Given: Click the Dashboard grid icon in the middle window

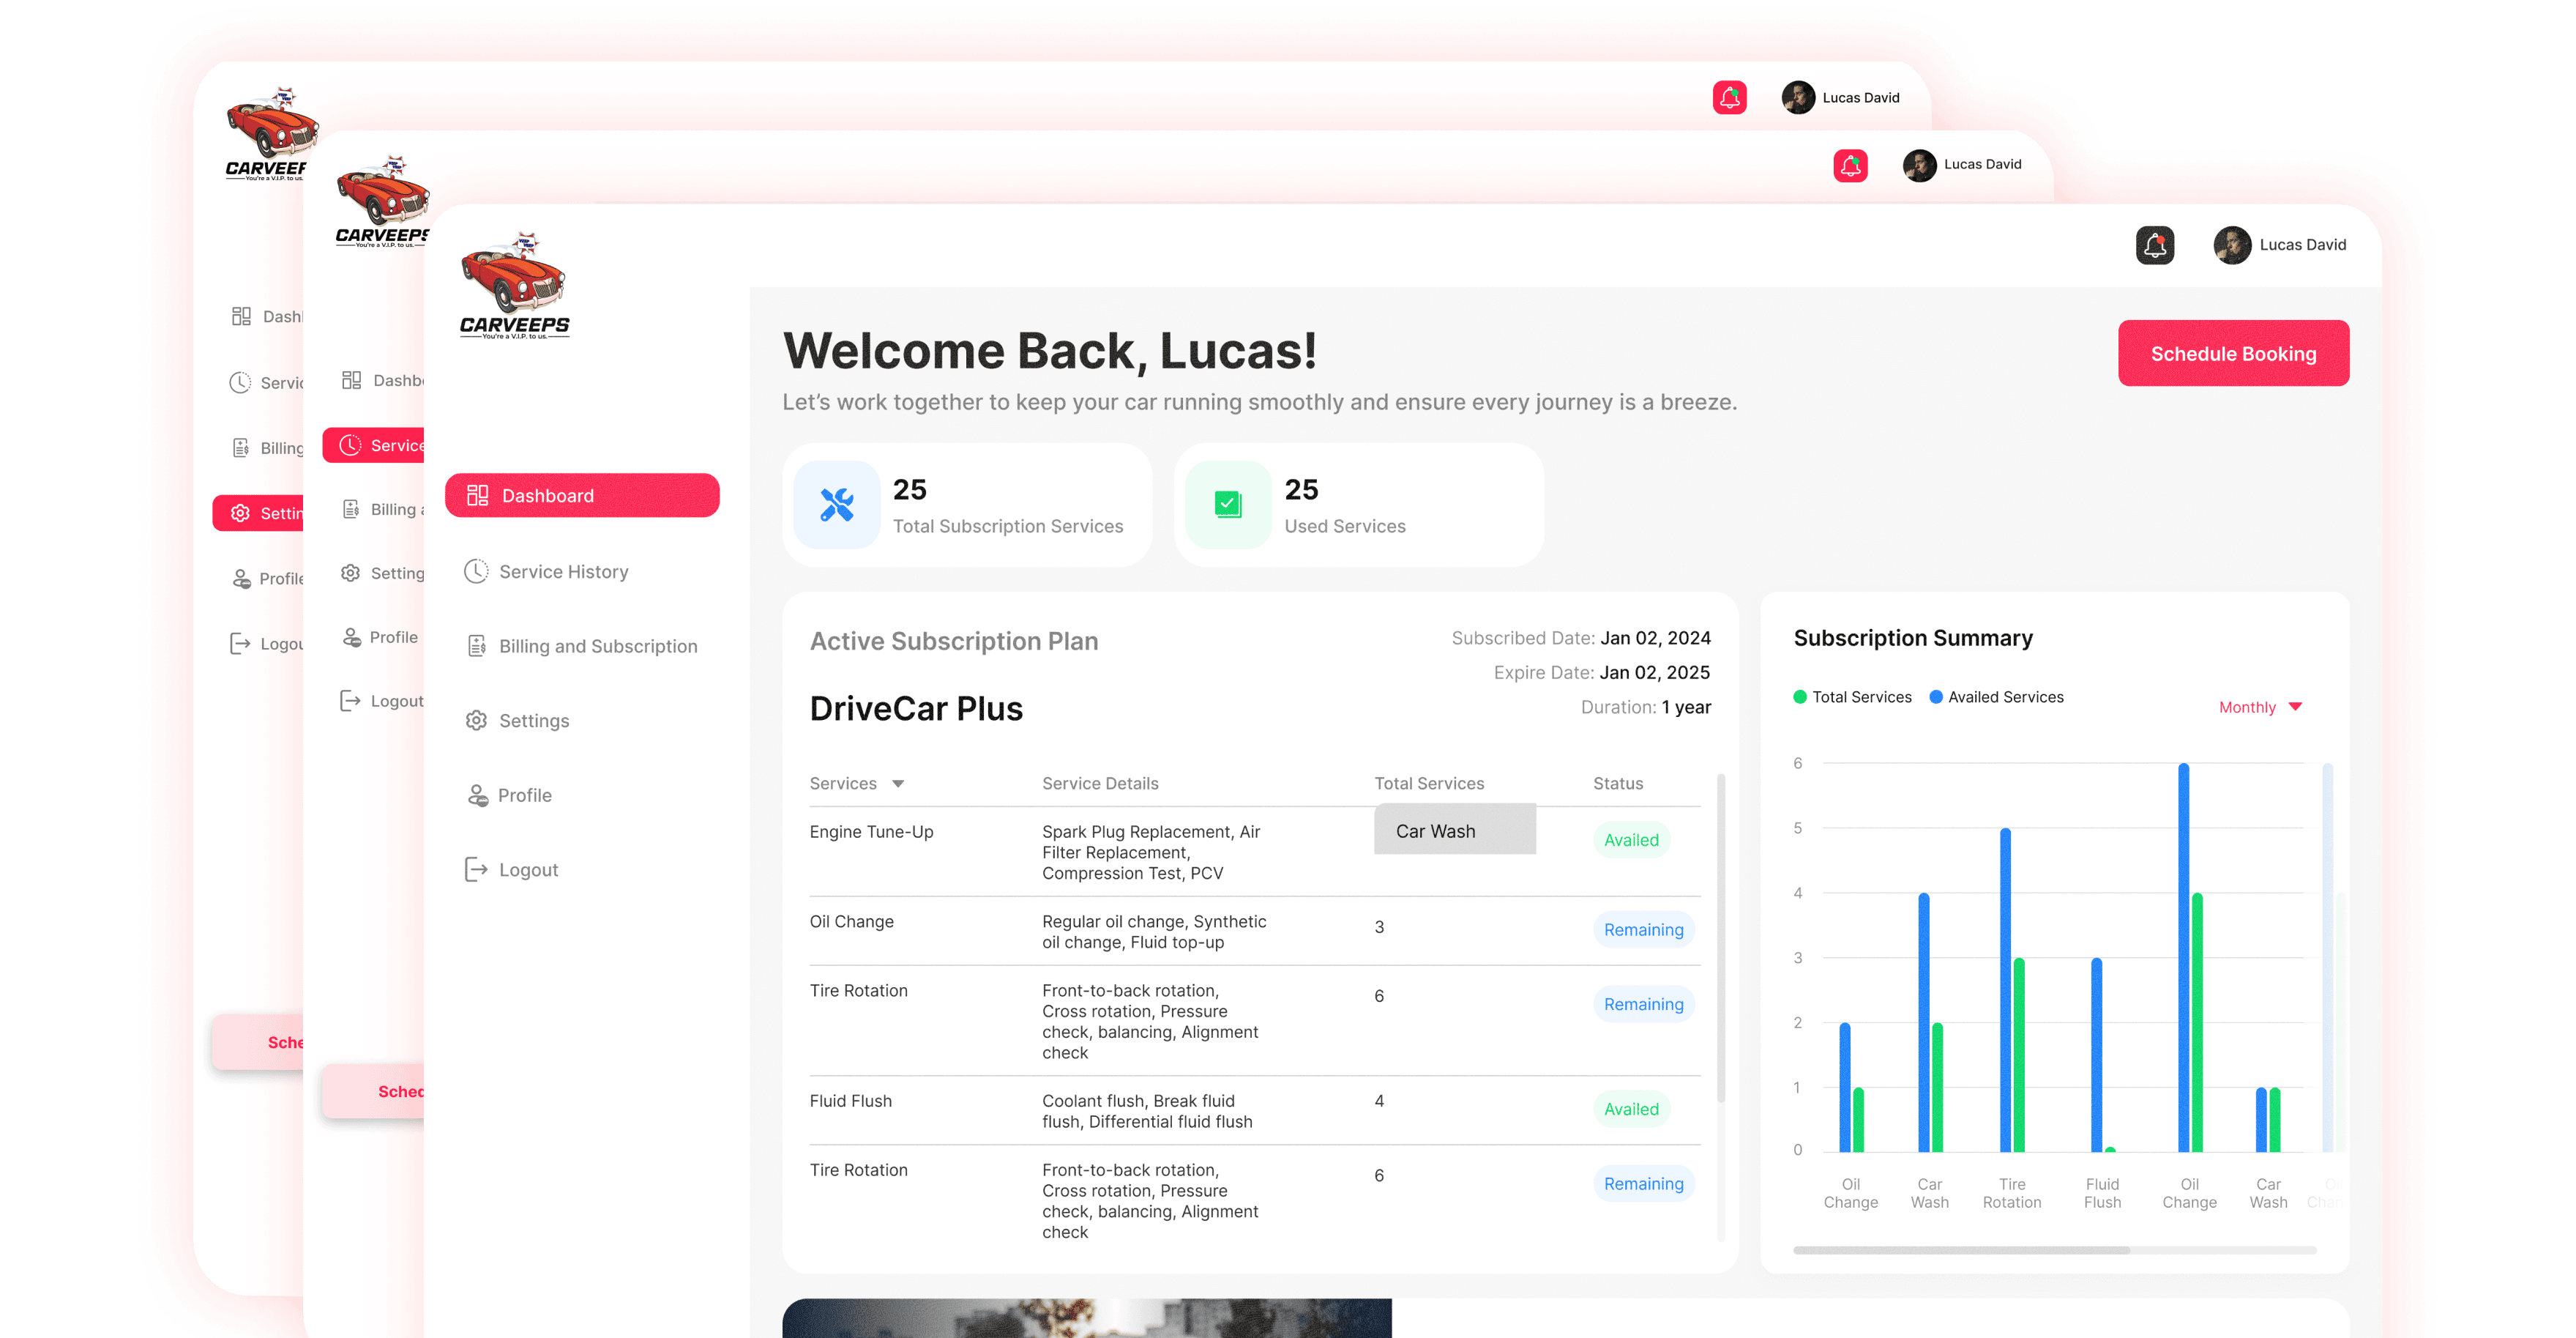Looking at the screenshot, I should pyautogui.click(x=351, y=380).
